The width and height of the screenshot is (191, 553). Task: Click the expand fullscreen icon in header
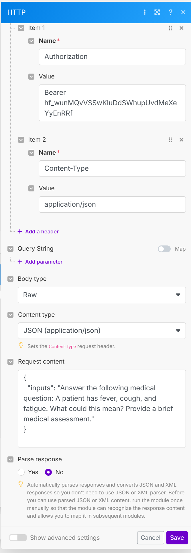[157, 12]
